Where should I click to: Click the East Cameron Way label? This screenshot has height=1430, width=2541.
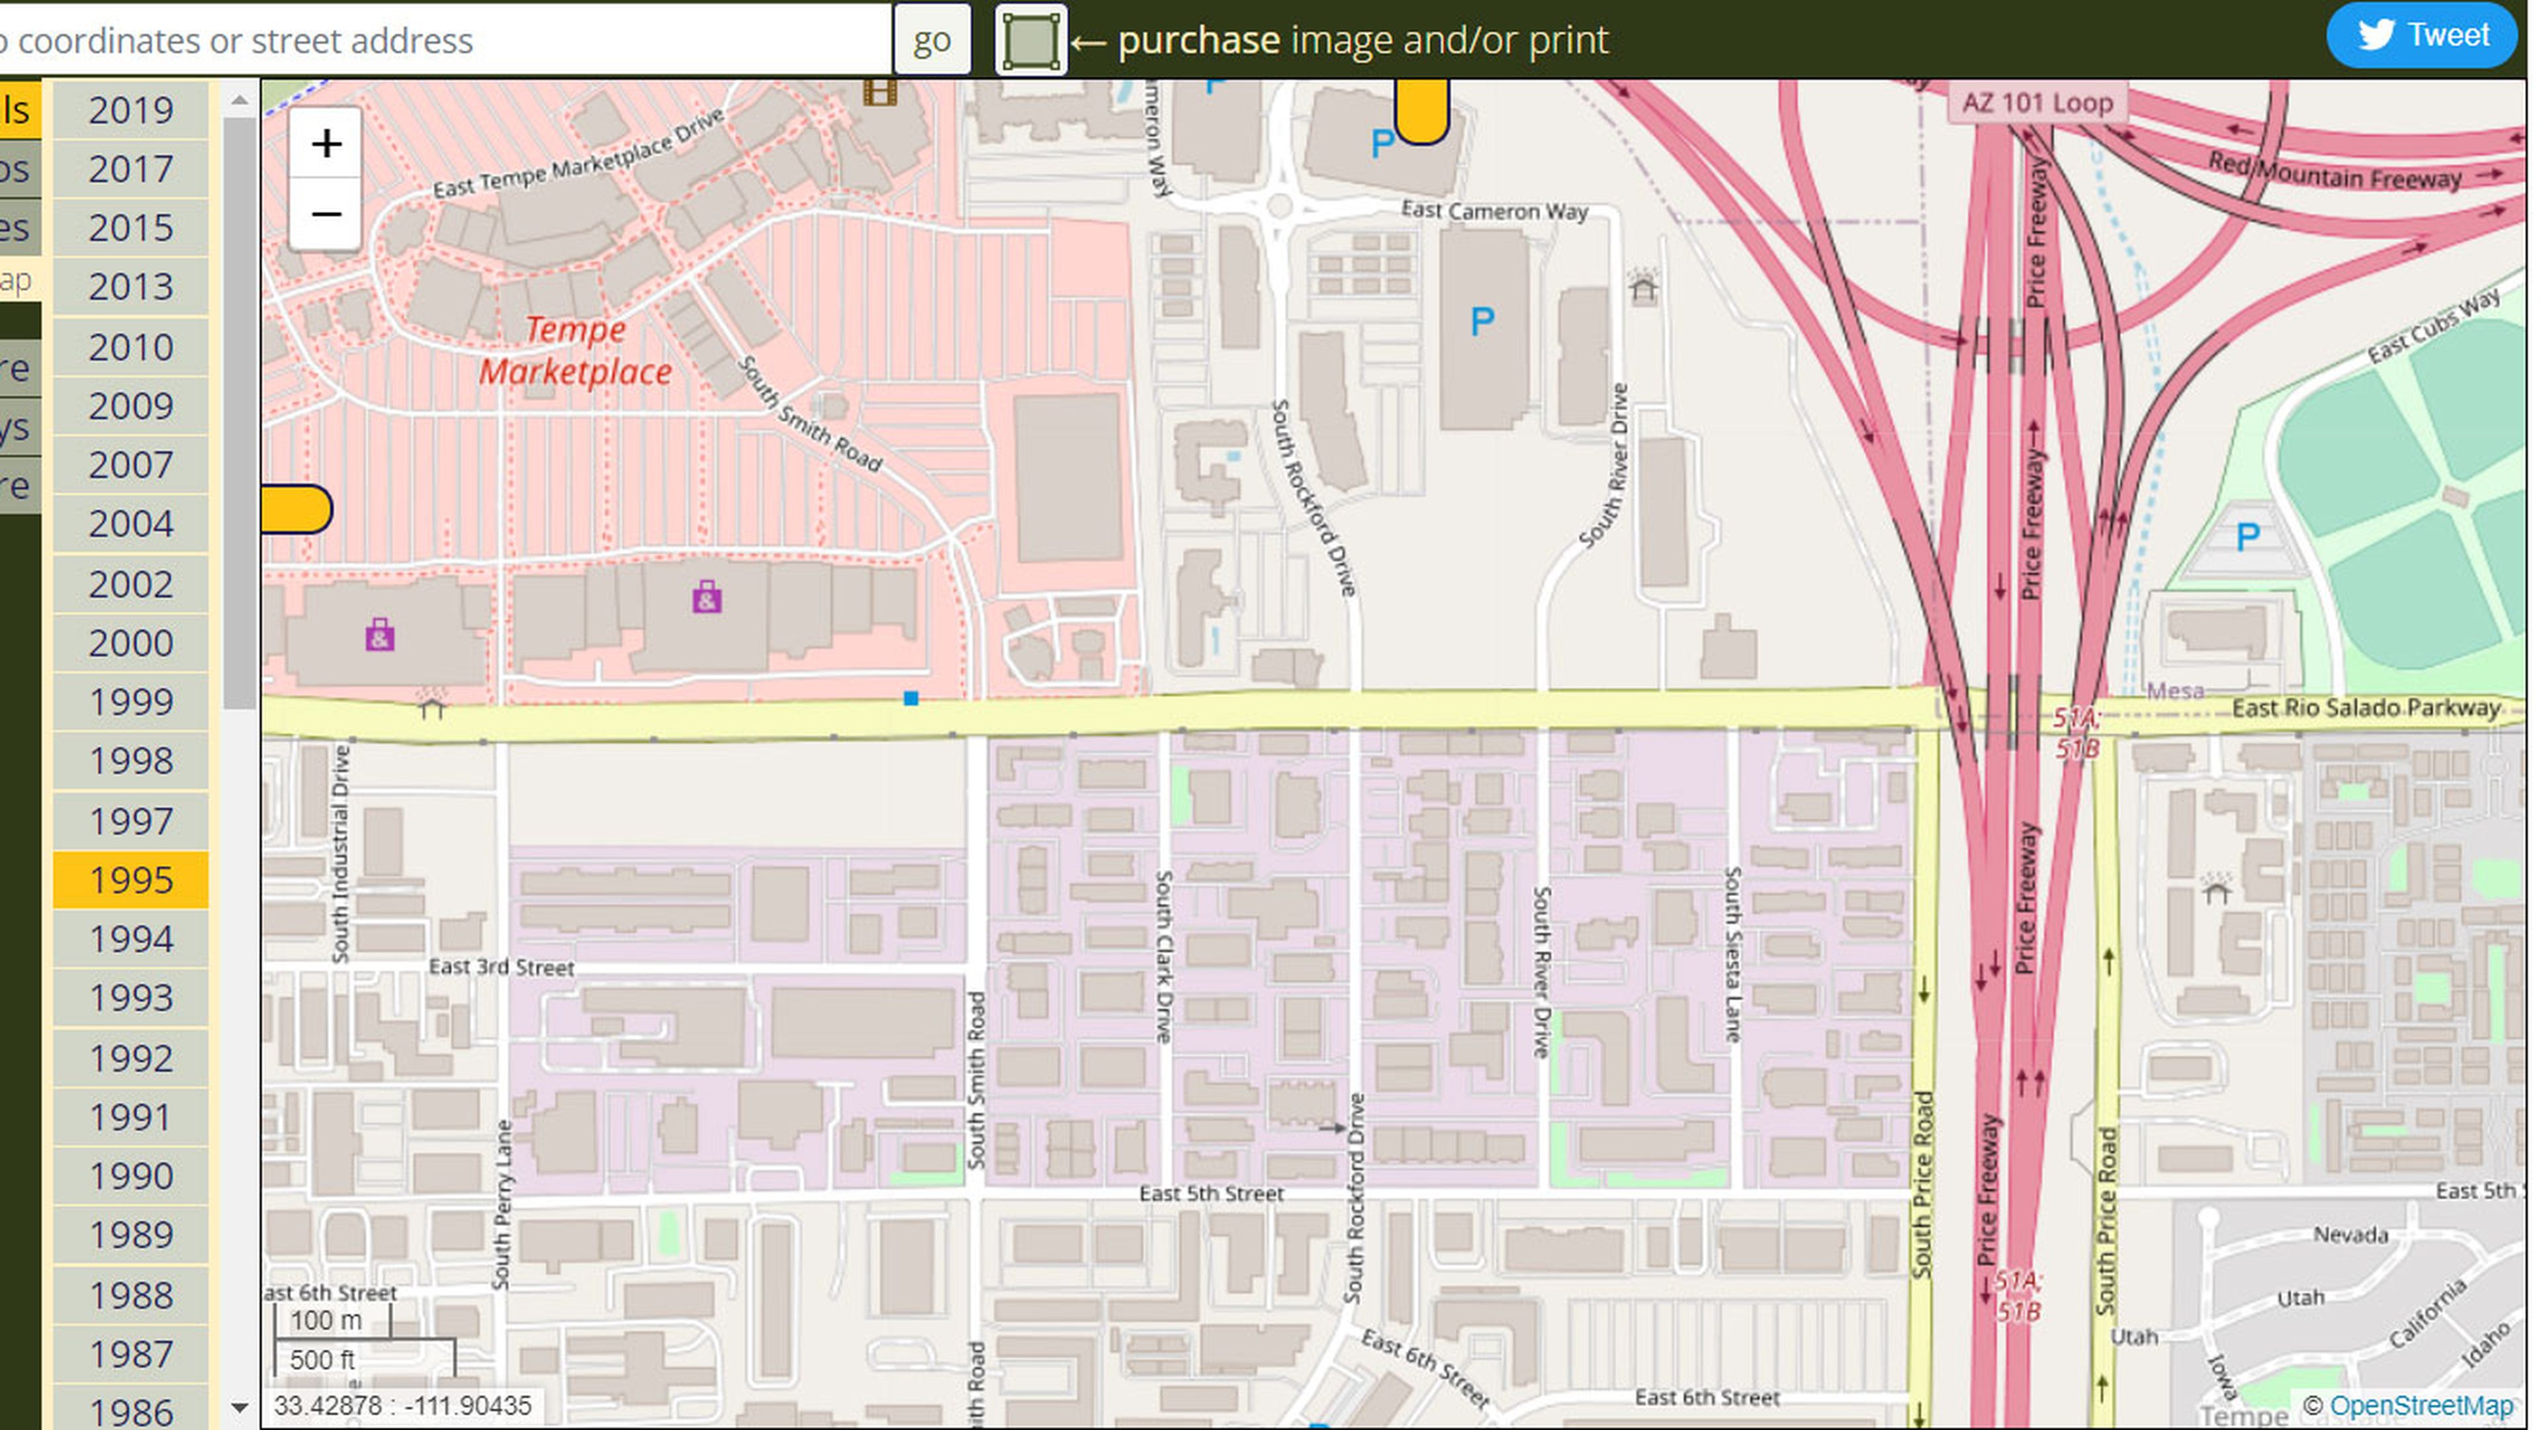1494,210
